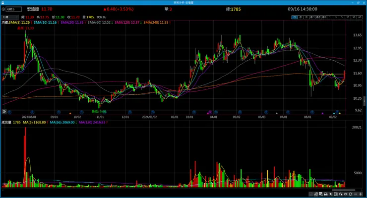Screen dimensions: 367x198
Task: Click the zoom-out minus icon in bottom toolbar
Action: 356,194
